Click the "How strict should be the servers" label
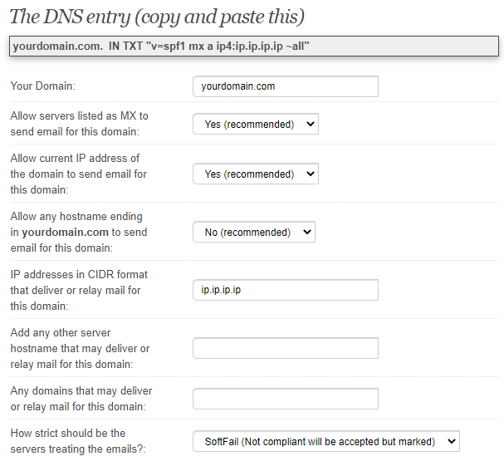The width and height of the screenshot is (504, 461). (x=68, y=434)
